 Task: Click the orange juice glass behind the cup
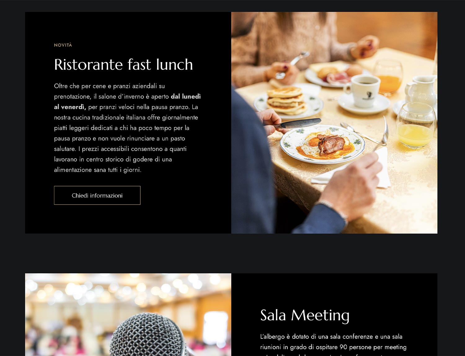click(388, 77)
